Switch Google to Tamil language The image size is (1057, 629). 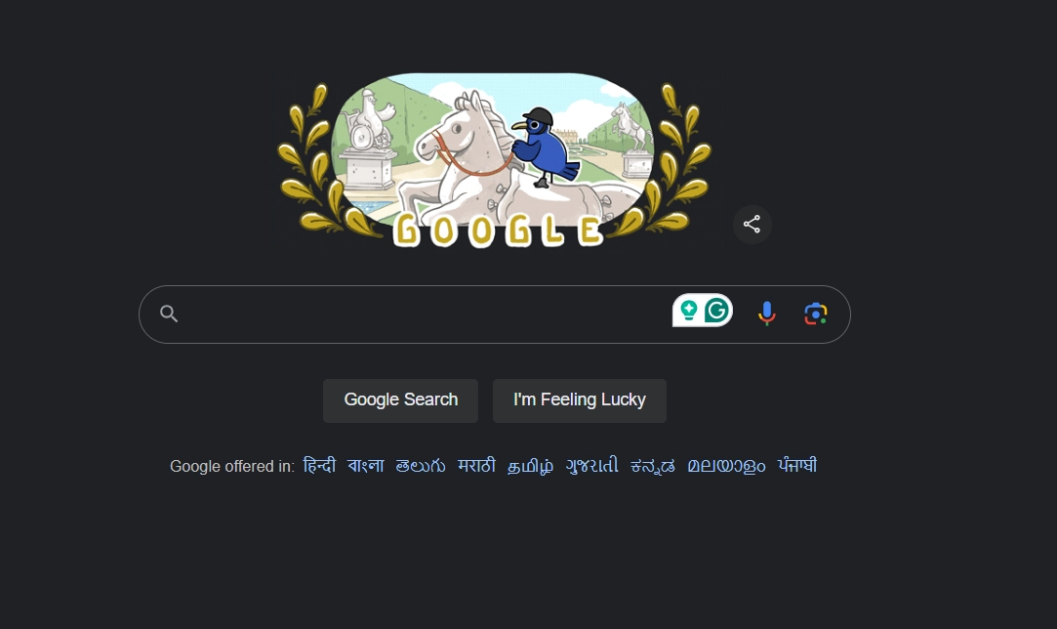(x=531, y=466)
